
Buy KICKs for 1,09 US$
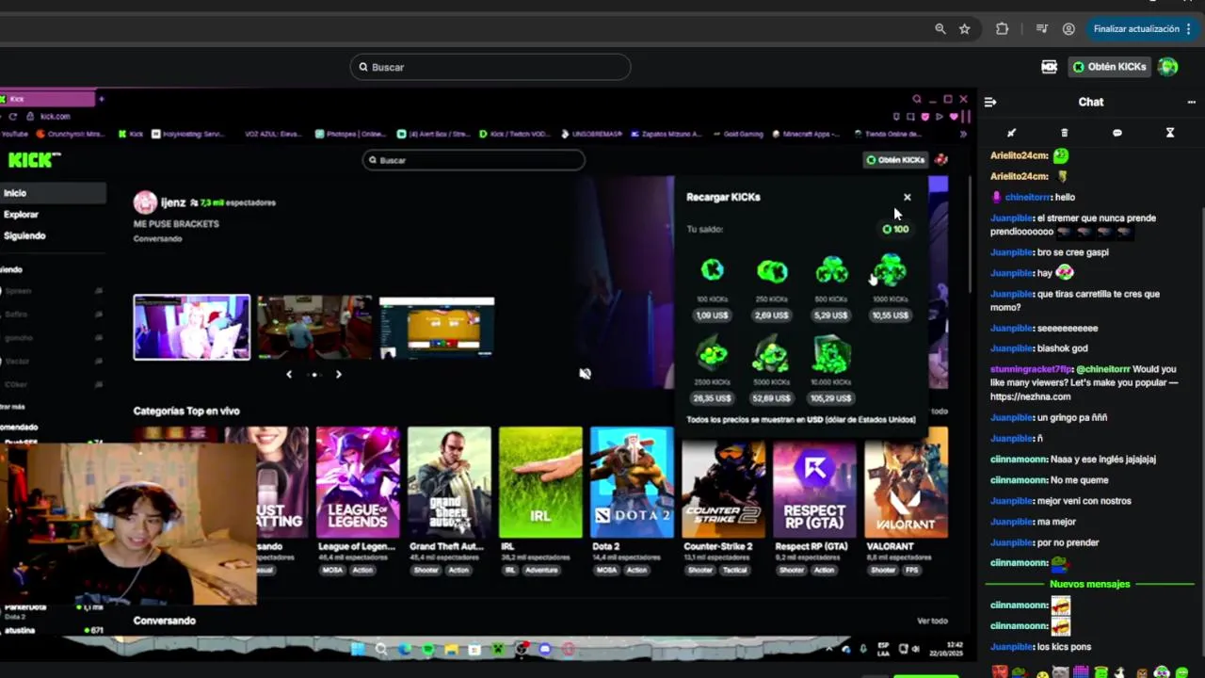point(713,315)
